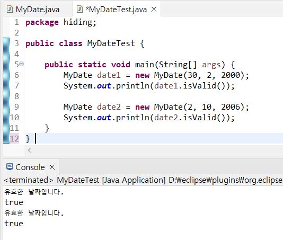Click 'hiding;' package name on line 1
283x240 pixels.
(80, 23)
